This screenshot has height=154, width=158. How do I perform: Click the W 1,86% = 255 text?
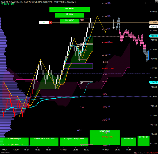(8, 4)
